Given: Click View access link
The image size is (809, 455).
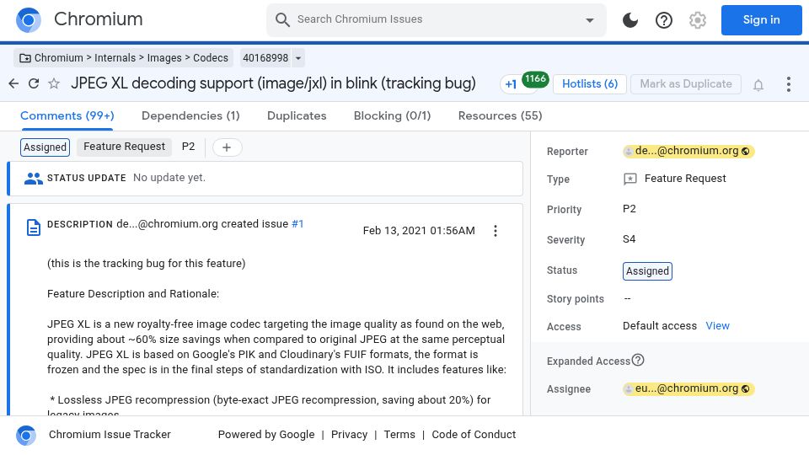Looking at the screenshot, I should click(x=717, y=326).
